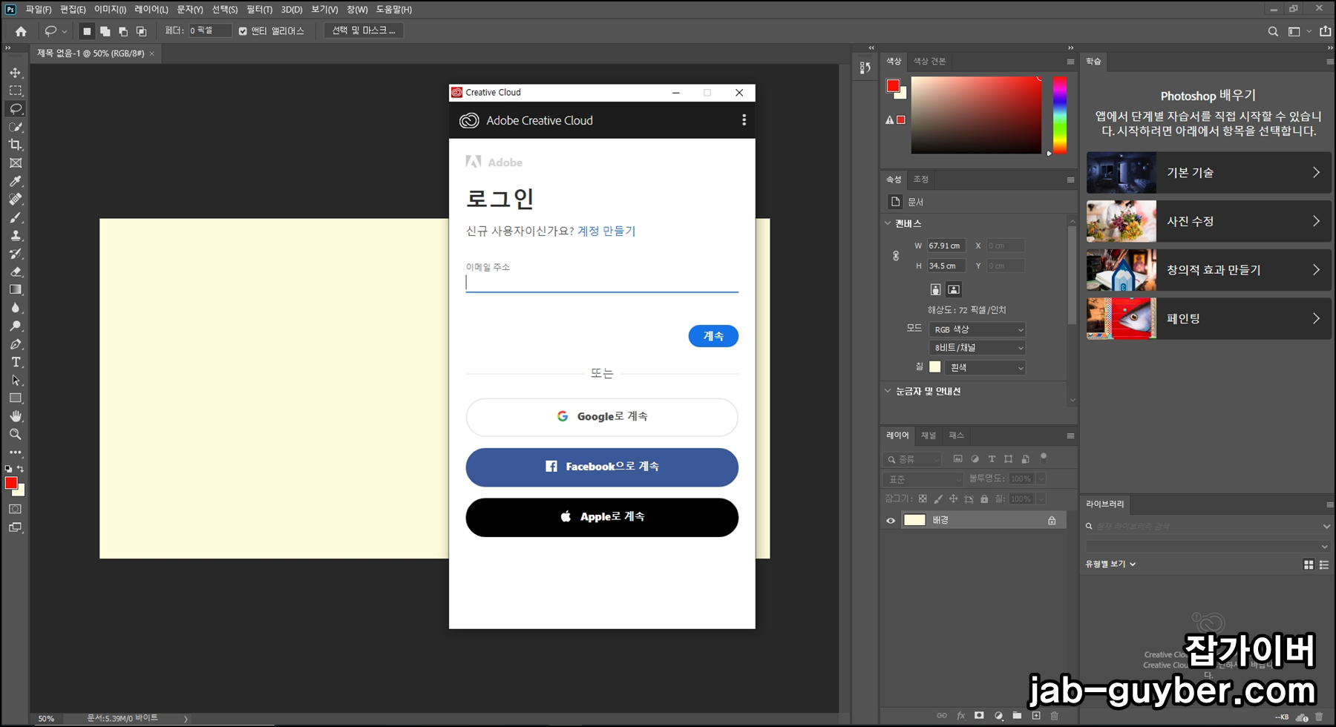Open the layer style fx icon
This screenshot has height=727, width=1336.
(960, 716)
